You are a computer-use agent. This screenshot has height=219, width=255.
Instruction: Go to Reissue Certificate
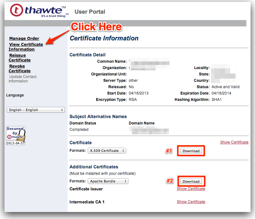click(x=19, y=58)
